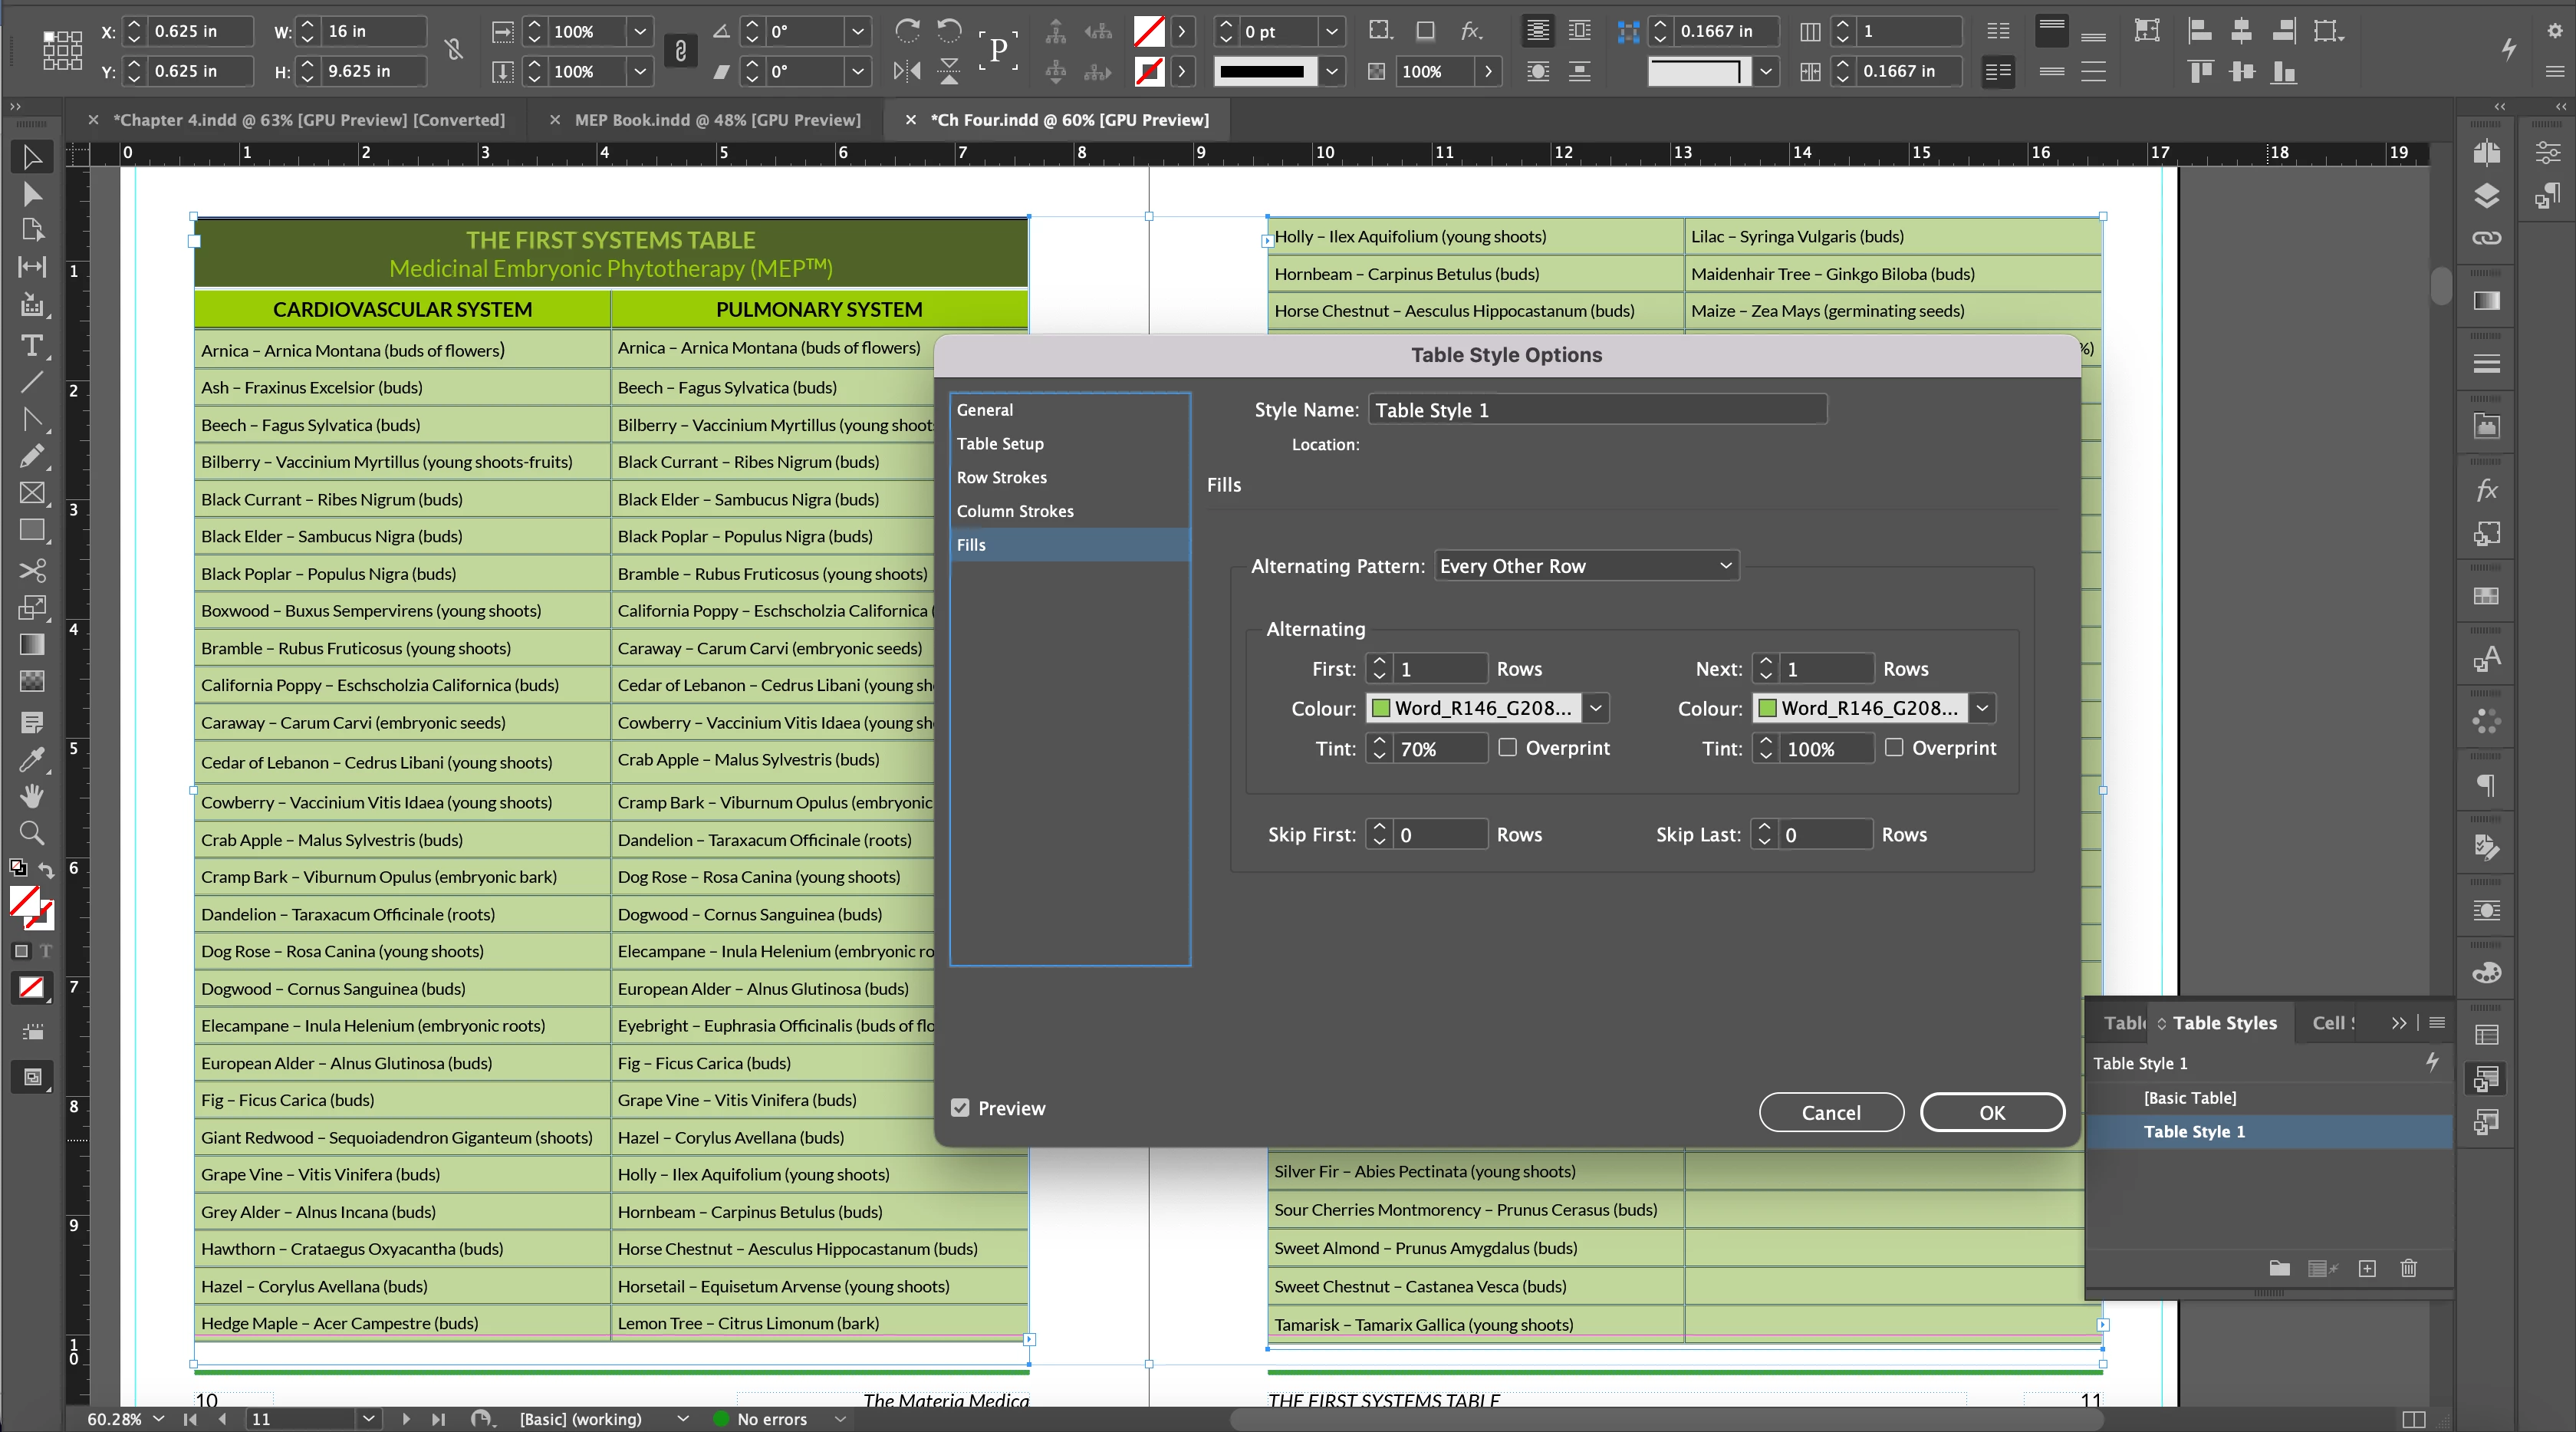
Task: Click the delete style trash icon
Action: (2408, 1268)
